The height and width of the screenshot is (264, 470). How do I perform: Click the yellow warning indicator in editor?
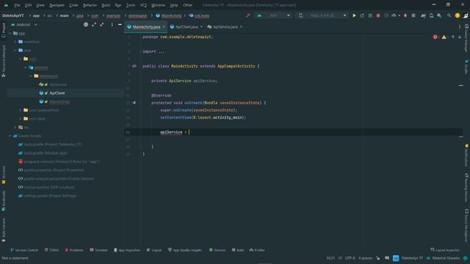pos(444,37)
